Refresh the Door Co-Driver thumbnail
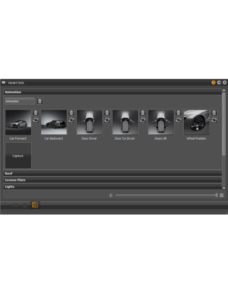The width and height of the screenshot is (228, 294). pos(143,120)
